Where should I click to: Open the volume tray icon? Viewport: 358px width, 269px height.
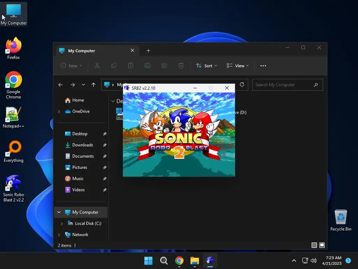314,261
